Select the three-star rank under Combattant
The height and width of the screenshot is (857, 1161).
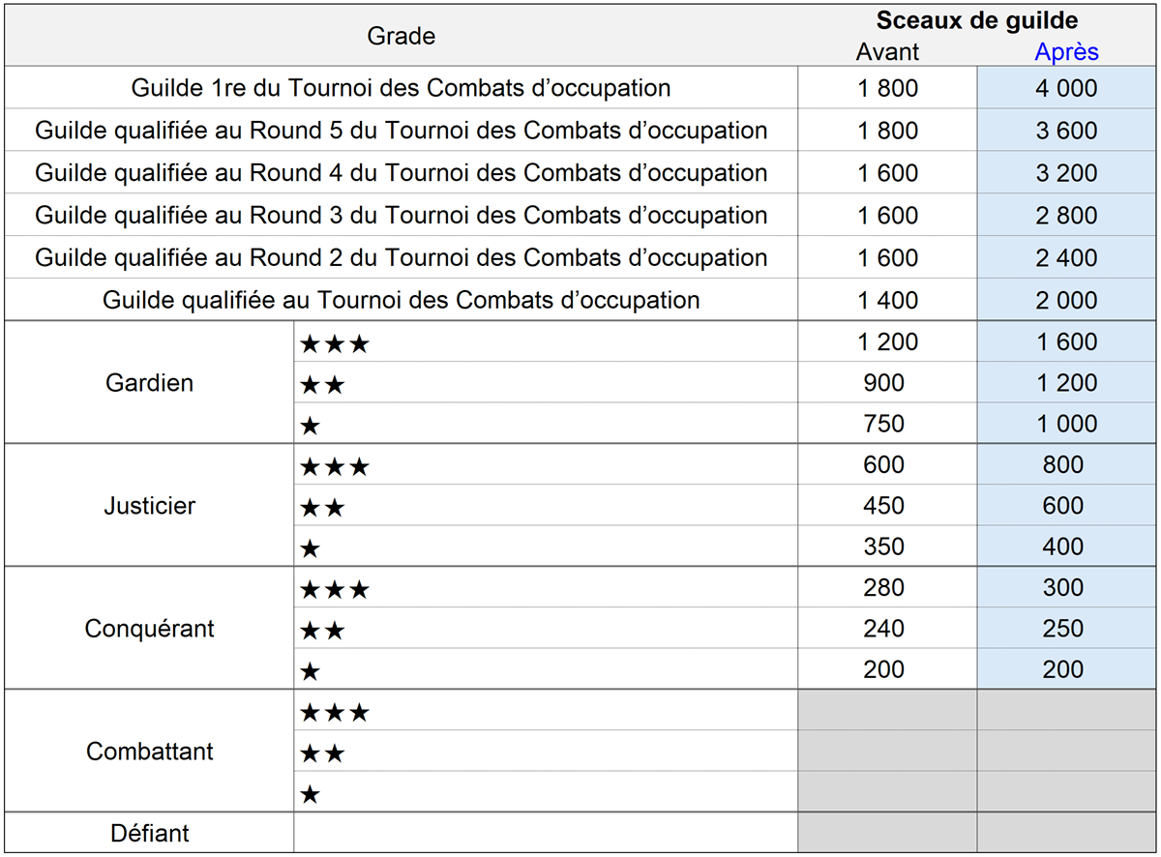335,714
